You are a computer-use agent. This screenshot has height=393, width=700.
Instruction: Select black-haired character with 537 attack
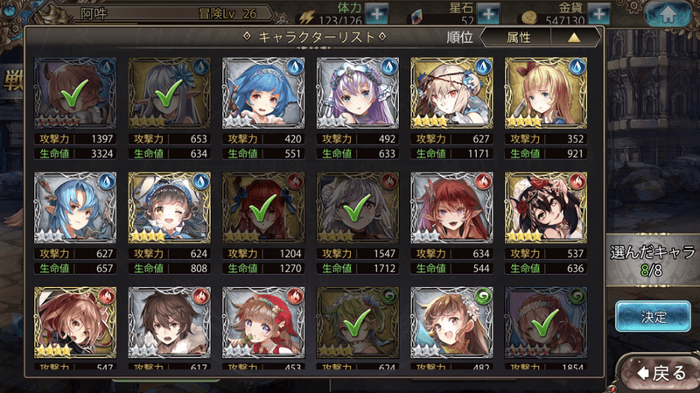[x=546, y=207]
